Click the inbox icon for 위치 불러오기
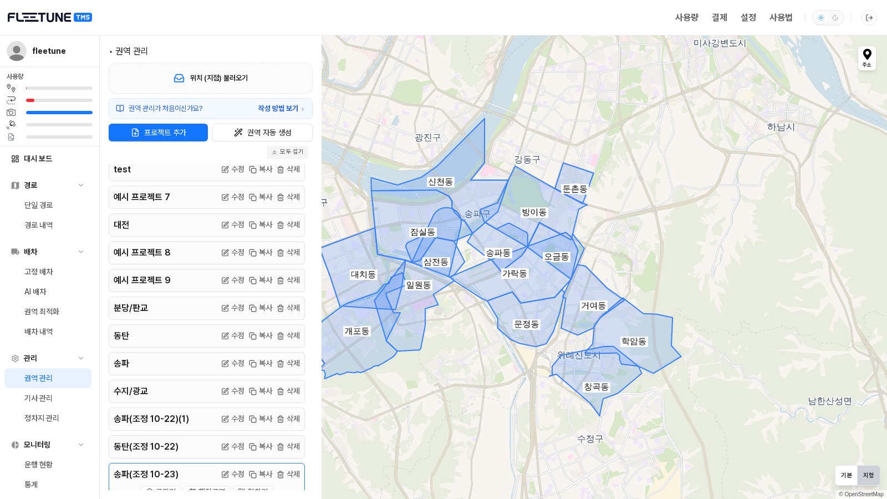The height and width of the screenshot is (499, 887). [x=179, y=78]
